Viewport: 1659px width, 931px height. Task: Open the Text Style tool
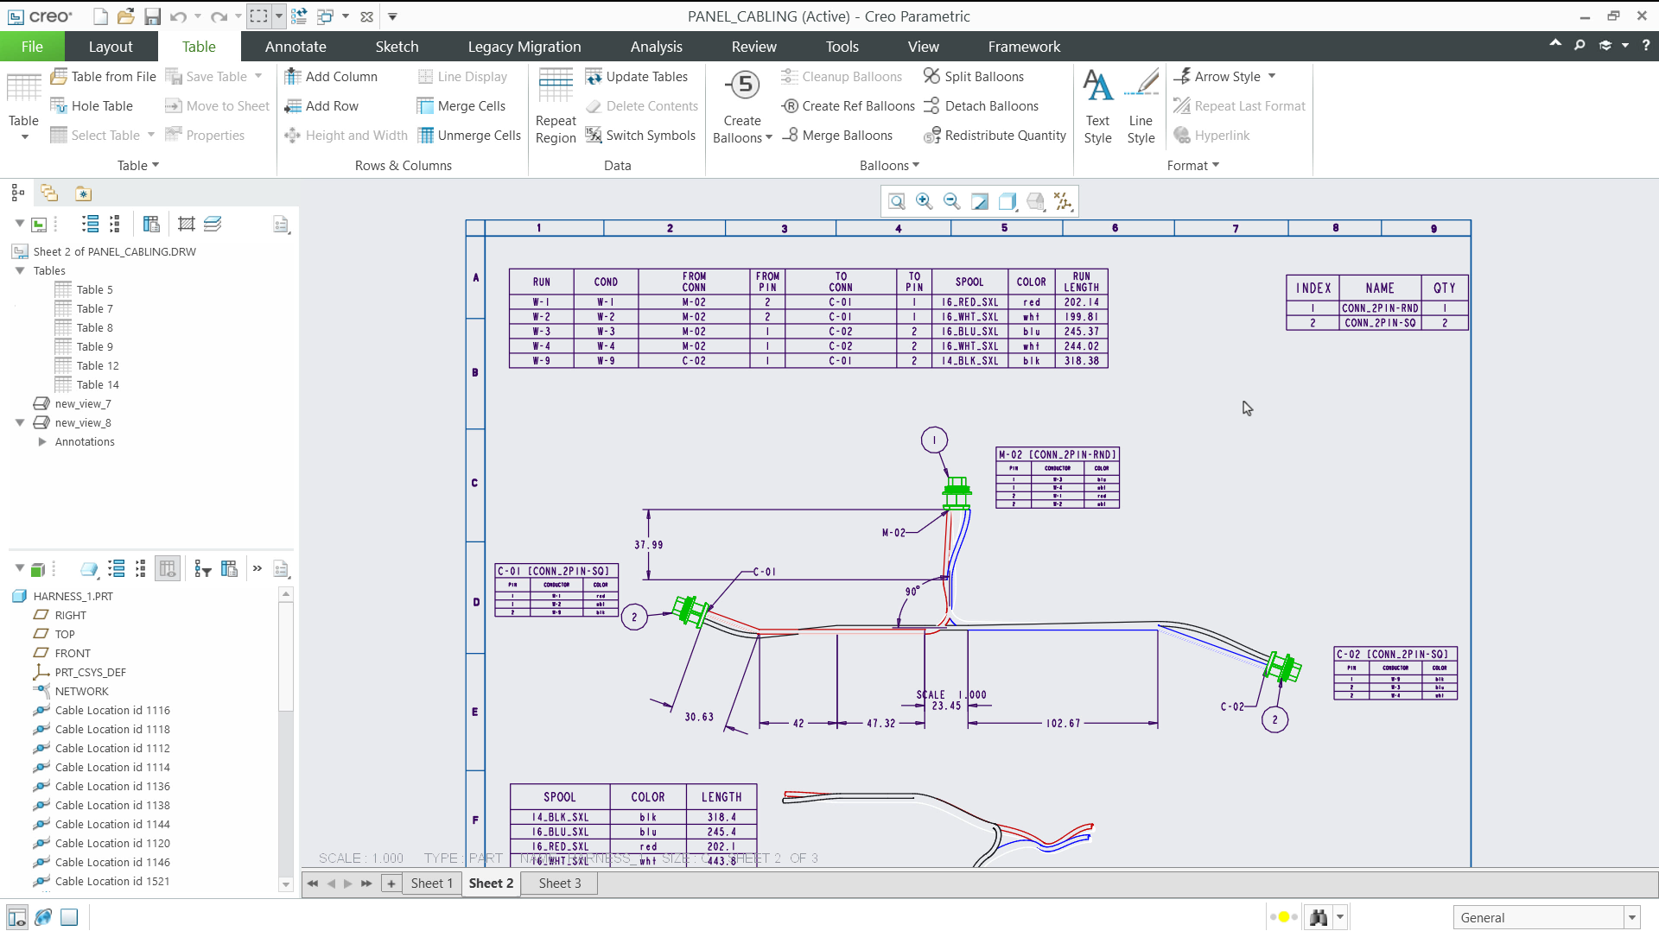point(1097,106)
